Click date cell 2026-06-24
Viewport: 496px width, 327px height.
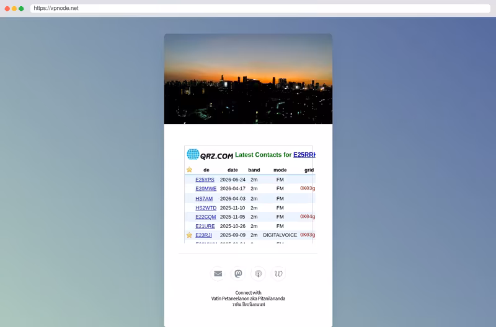tap(232, 180)
